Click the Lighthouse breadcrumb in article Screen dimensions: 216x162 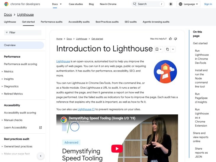[82, 39]
